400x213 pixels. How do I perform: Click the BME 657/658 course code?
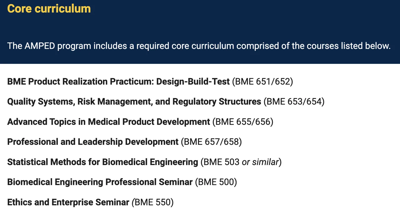point(211,142)
